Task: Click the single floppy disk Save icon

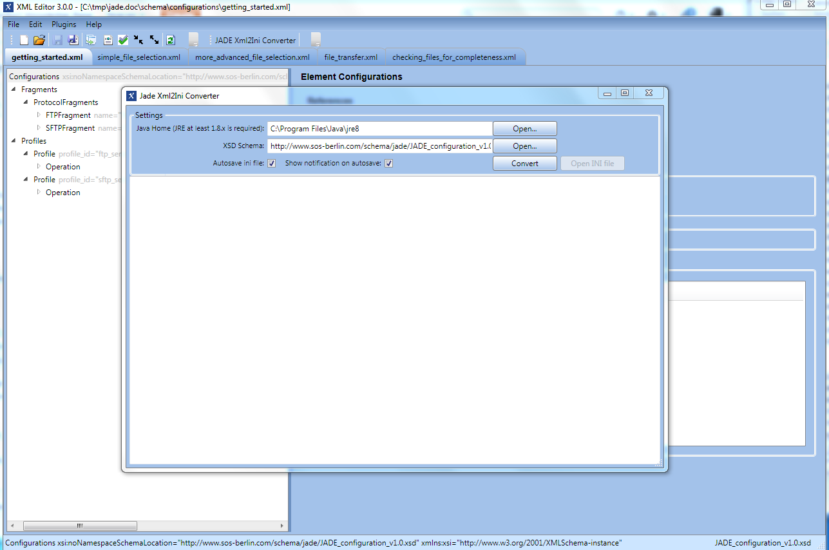Action: (x=57, y=40)
